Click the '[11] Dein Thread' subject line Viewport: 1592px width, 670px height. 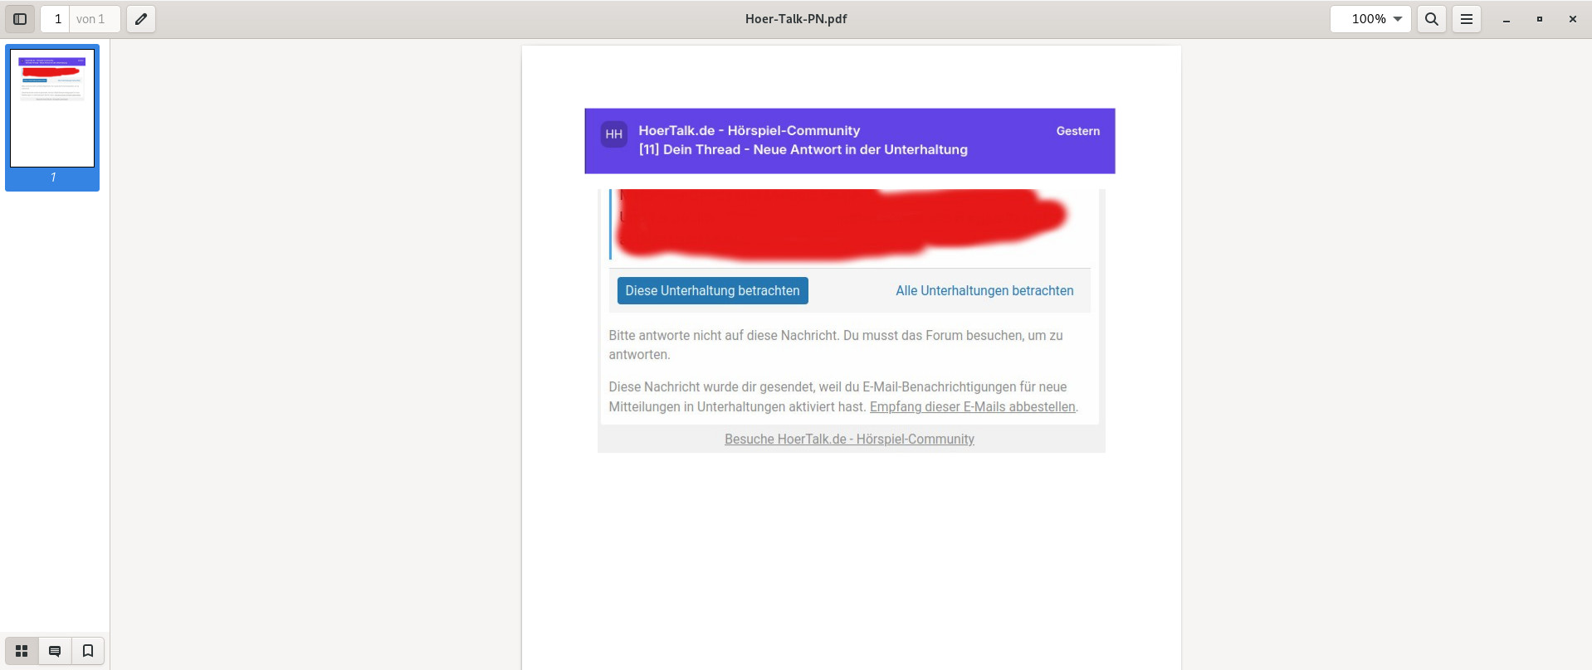pyautogui.click(x=803, y=149)
